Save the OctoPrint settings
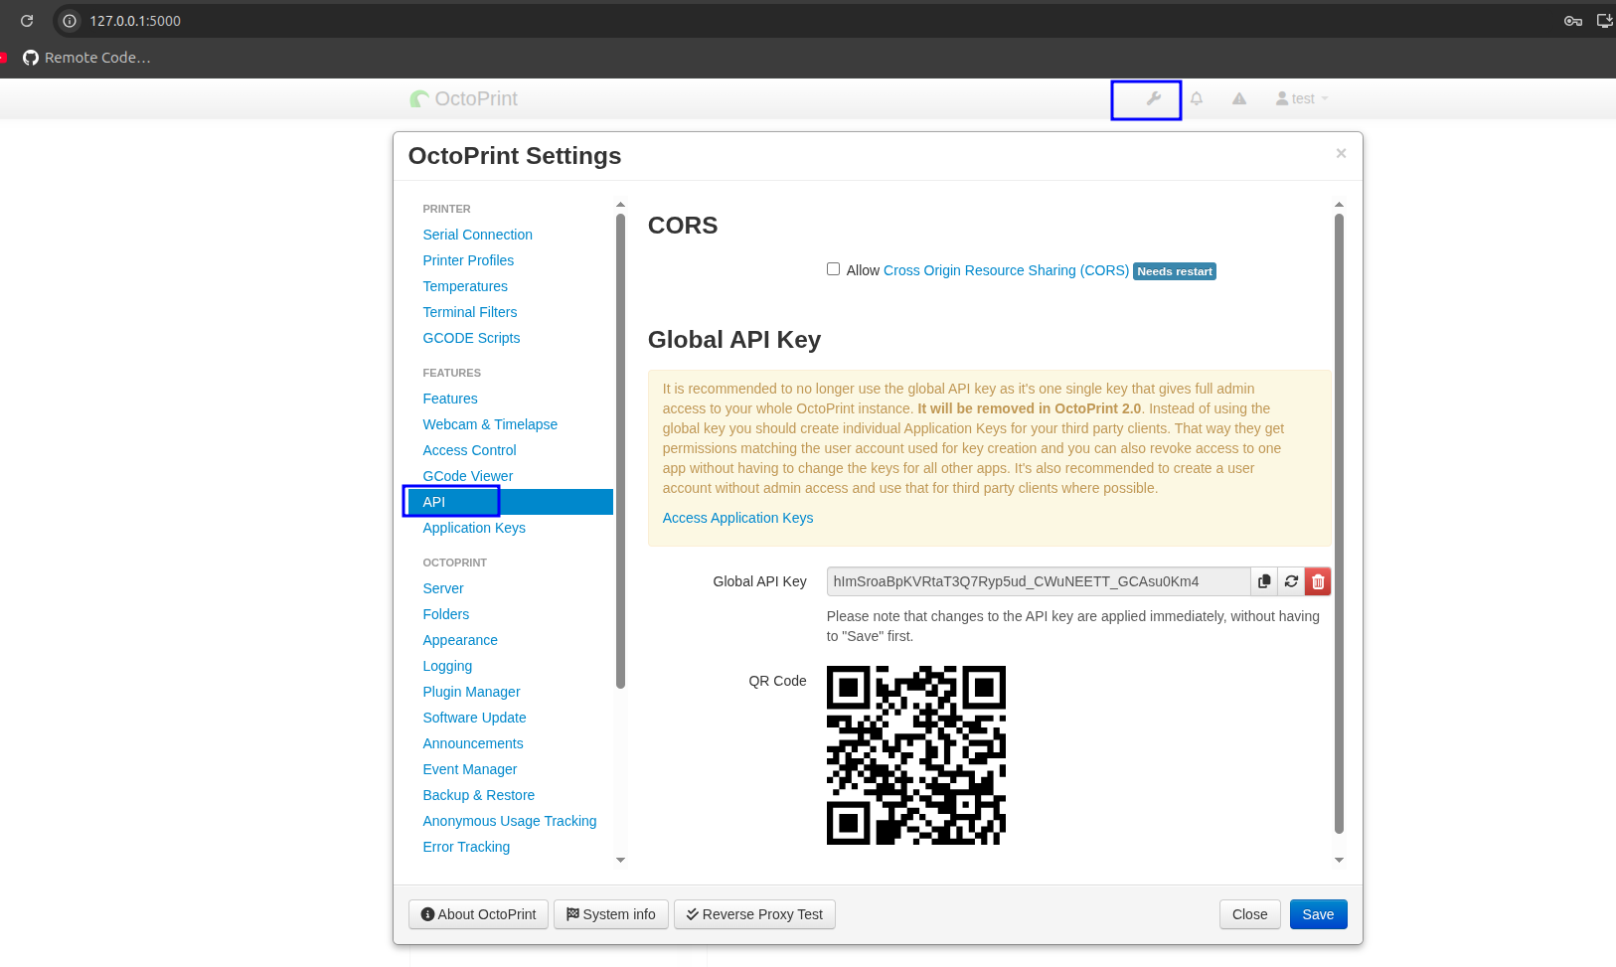Image resolution: width=1616 pixels, height=967 pixels. tap(1318, 914)
